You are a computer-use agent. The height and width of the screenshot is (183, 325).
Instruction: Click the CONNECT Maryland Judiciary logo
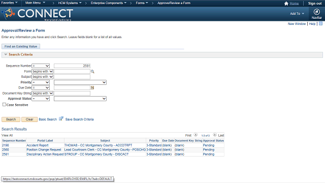(37, 14)
